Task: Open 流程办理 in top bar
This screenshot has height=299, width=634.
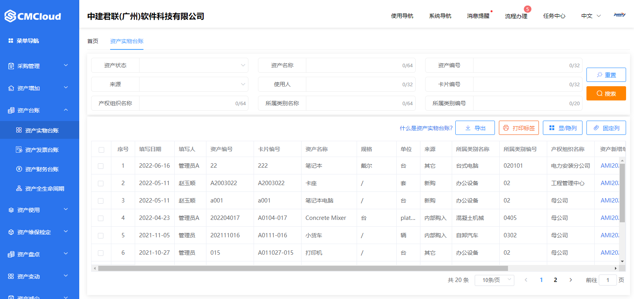Action: (516, 16)
